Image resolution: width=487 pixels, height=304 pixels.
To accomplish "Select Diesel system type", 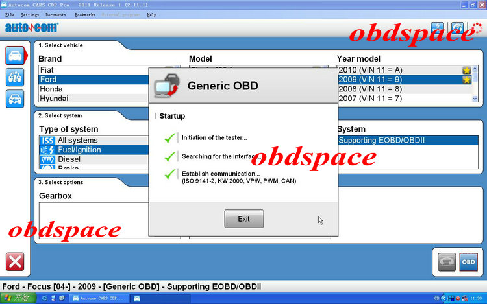I will (x=94, y=159).
